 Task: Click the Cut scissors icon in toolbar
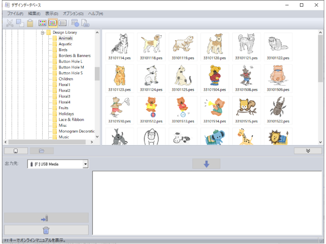(x=10, y=23)
